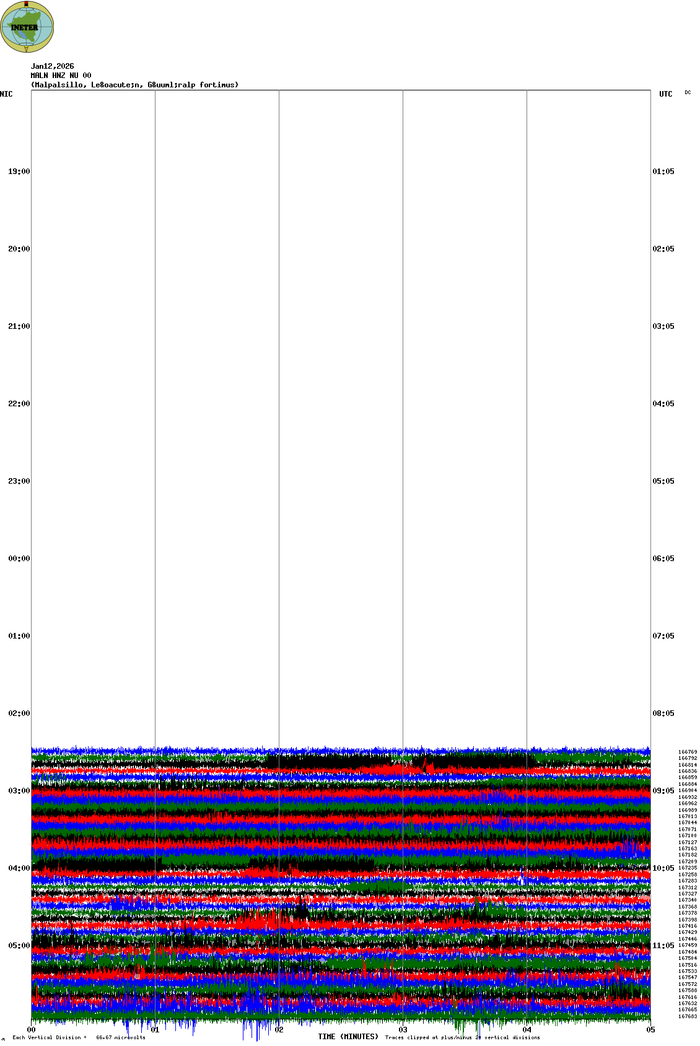
Task: Click the DC offset value 167683
Action: (x=688, y=1016)
